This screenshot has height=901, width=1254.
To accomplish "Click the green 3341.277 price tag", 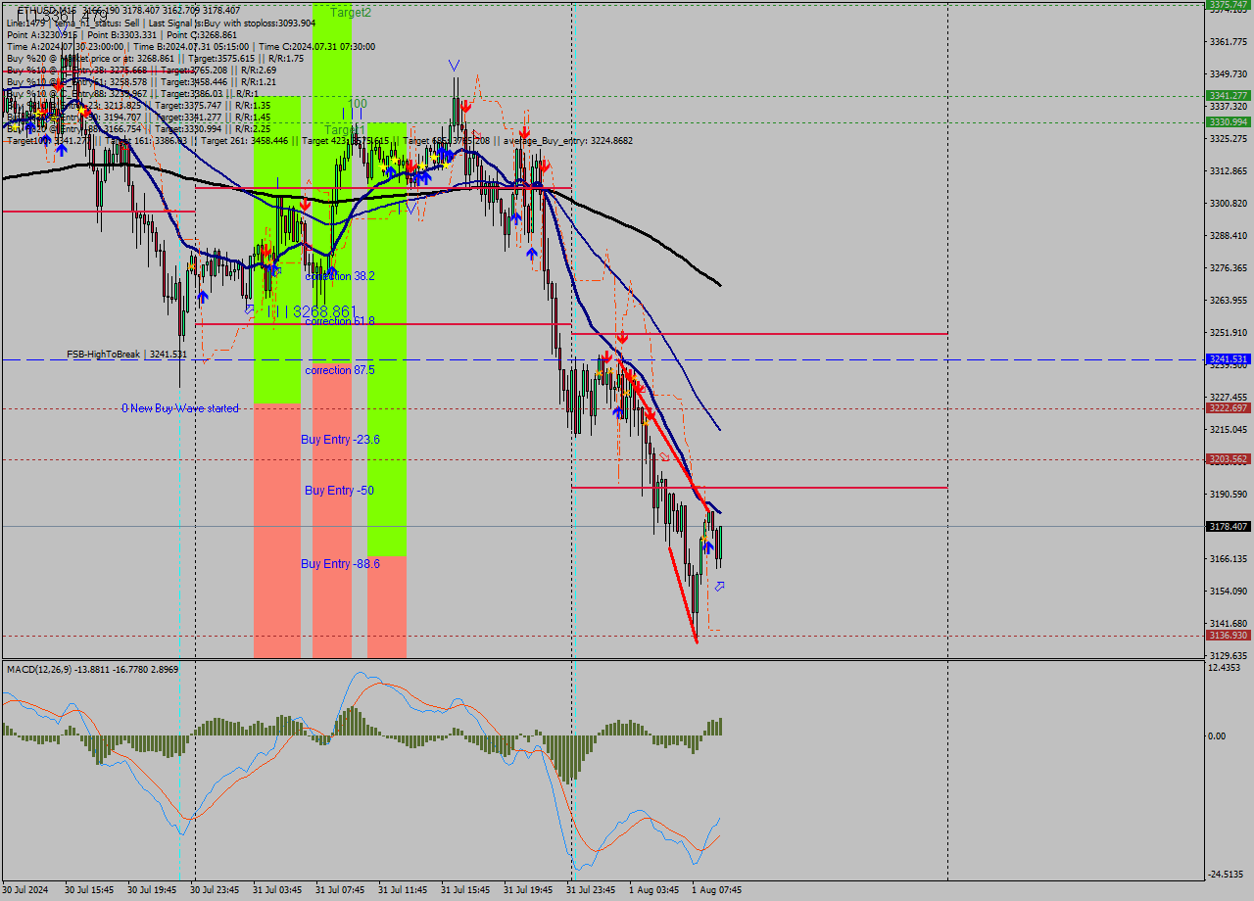I will coord(1229,95).
